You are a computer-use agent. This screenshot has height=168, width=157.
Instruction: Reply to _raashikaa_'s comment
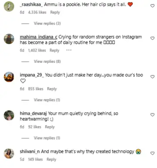coord(55,12)
